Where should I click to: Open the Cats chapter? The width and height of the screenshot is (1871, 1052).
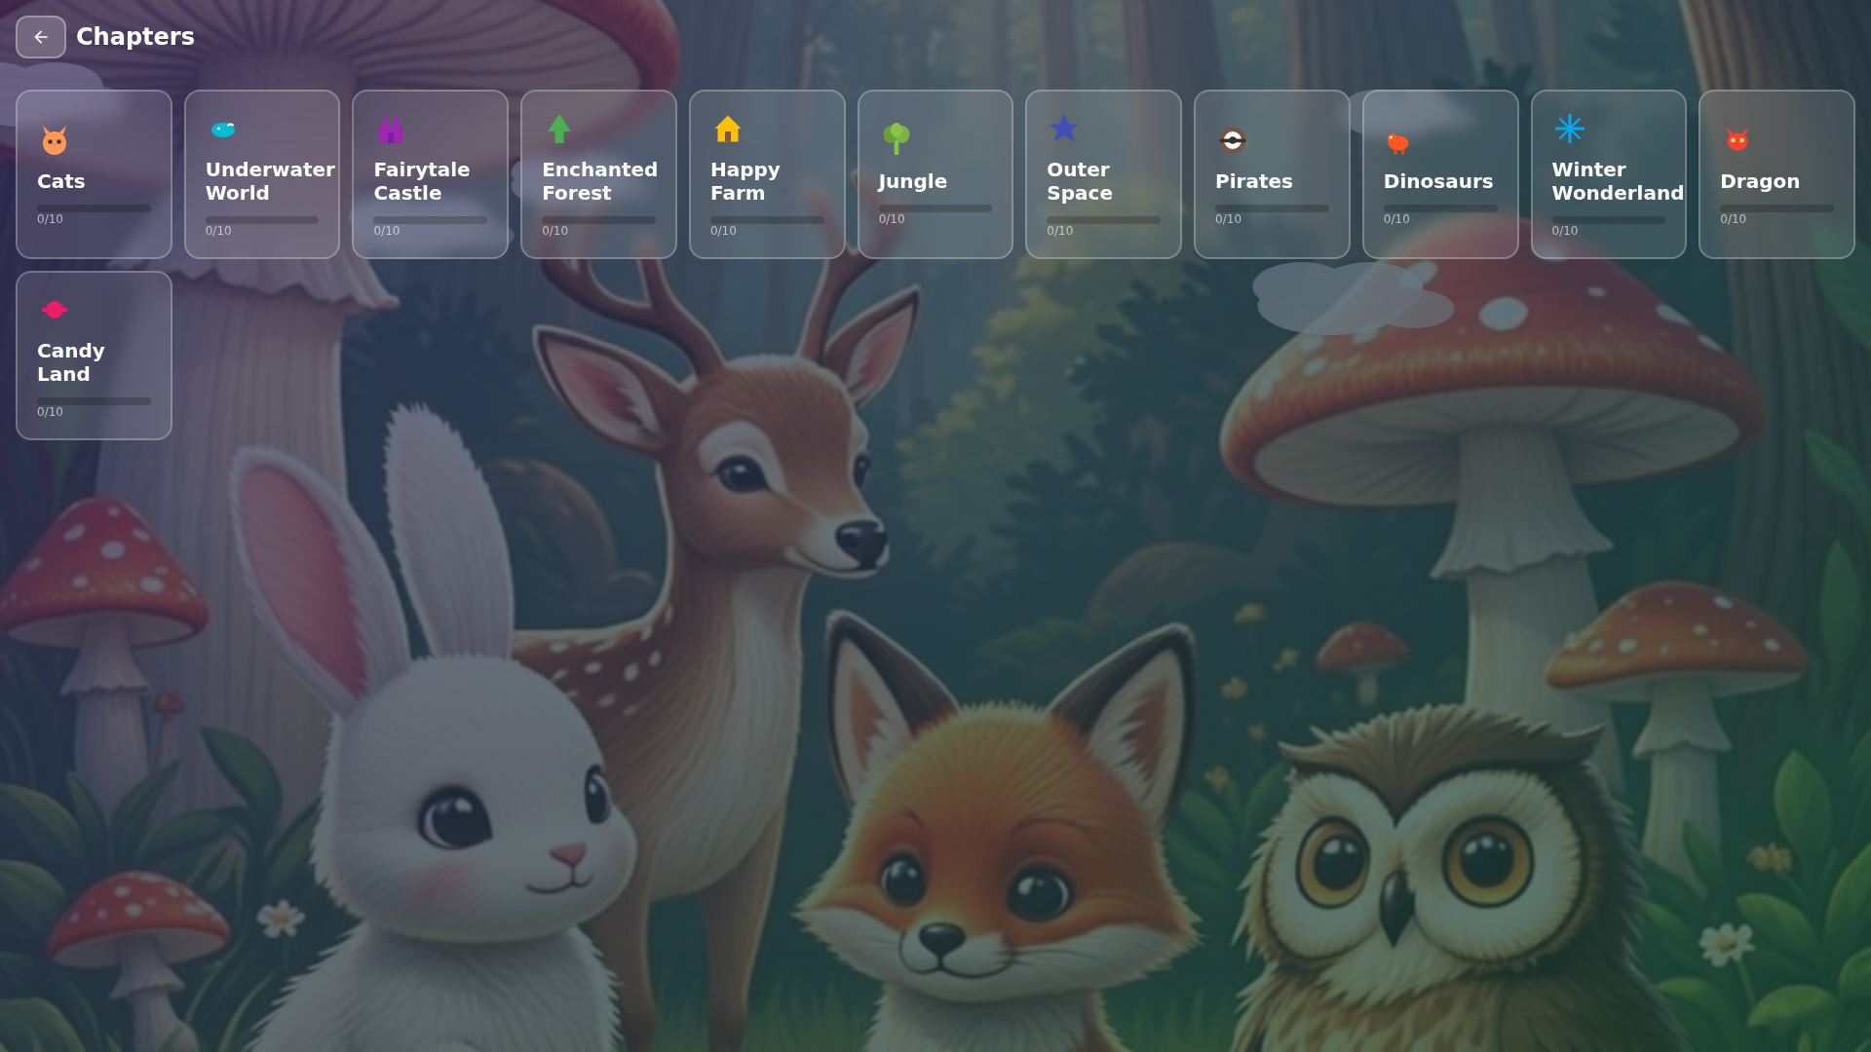click(94, 174)
